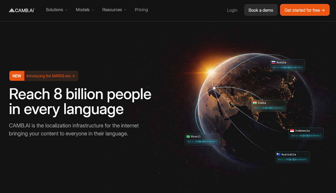Click Get started for free button

[305, 10]
